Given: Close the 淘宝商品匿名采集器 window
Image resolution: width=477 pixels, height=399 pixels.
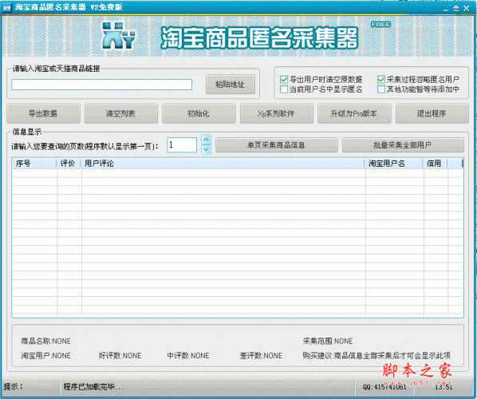Looking at the screenshot, I should click(466, 9).
